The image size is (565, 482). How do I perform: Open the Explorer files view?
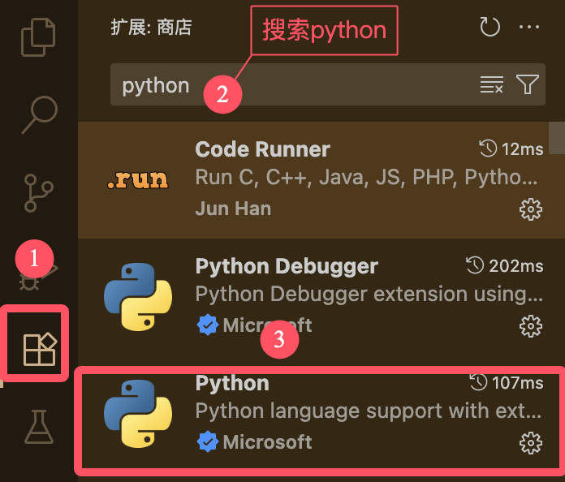click(38, 37)
